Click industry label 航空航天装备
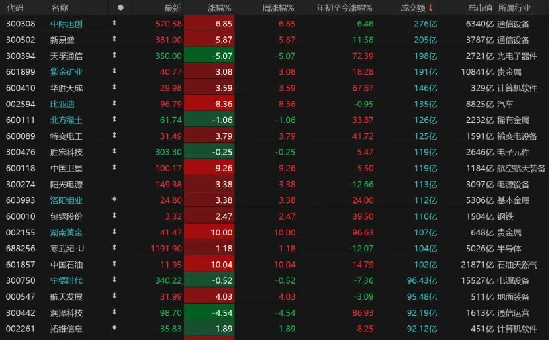This screenshot has height=340, width=550. [522, 168]
